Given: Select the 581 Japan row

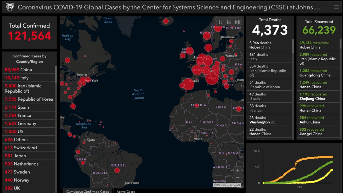Looking at the screenshot, I should click(x=29, y=156).
